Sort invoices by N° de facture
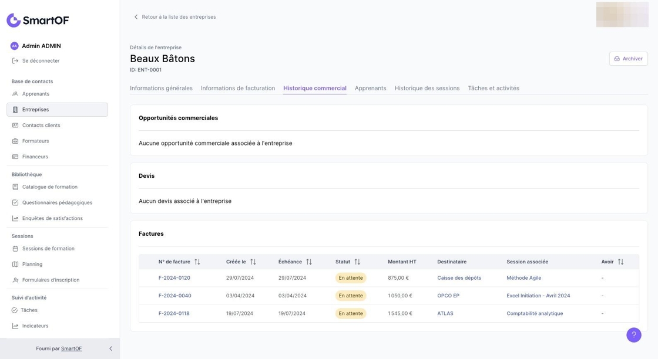This screenshot has height=359, width=658. pos(197,262)
